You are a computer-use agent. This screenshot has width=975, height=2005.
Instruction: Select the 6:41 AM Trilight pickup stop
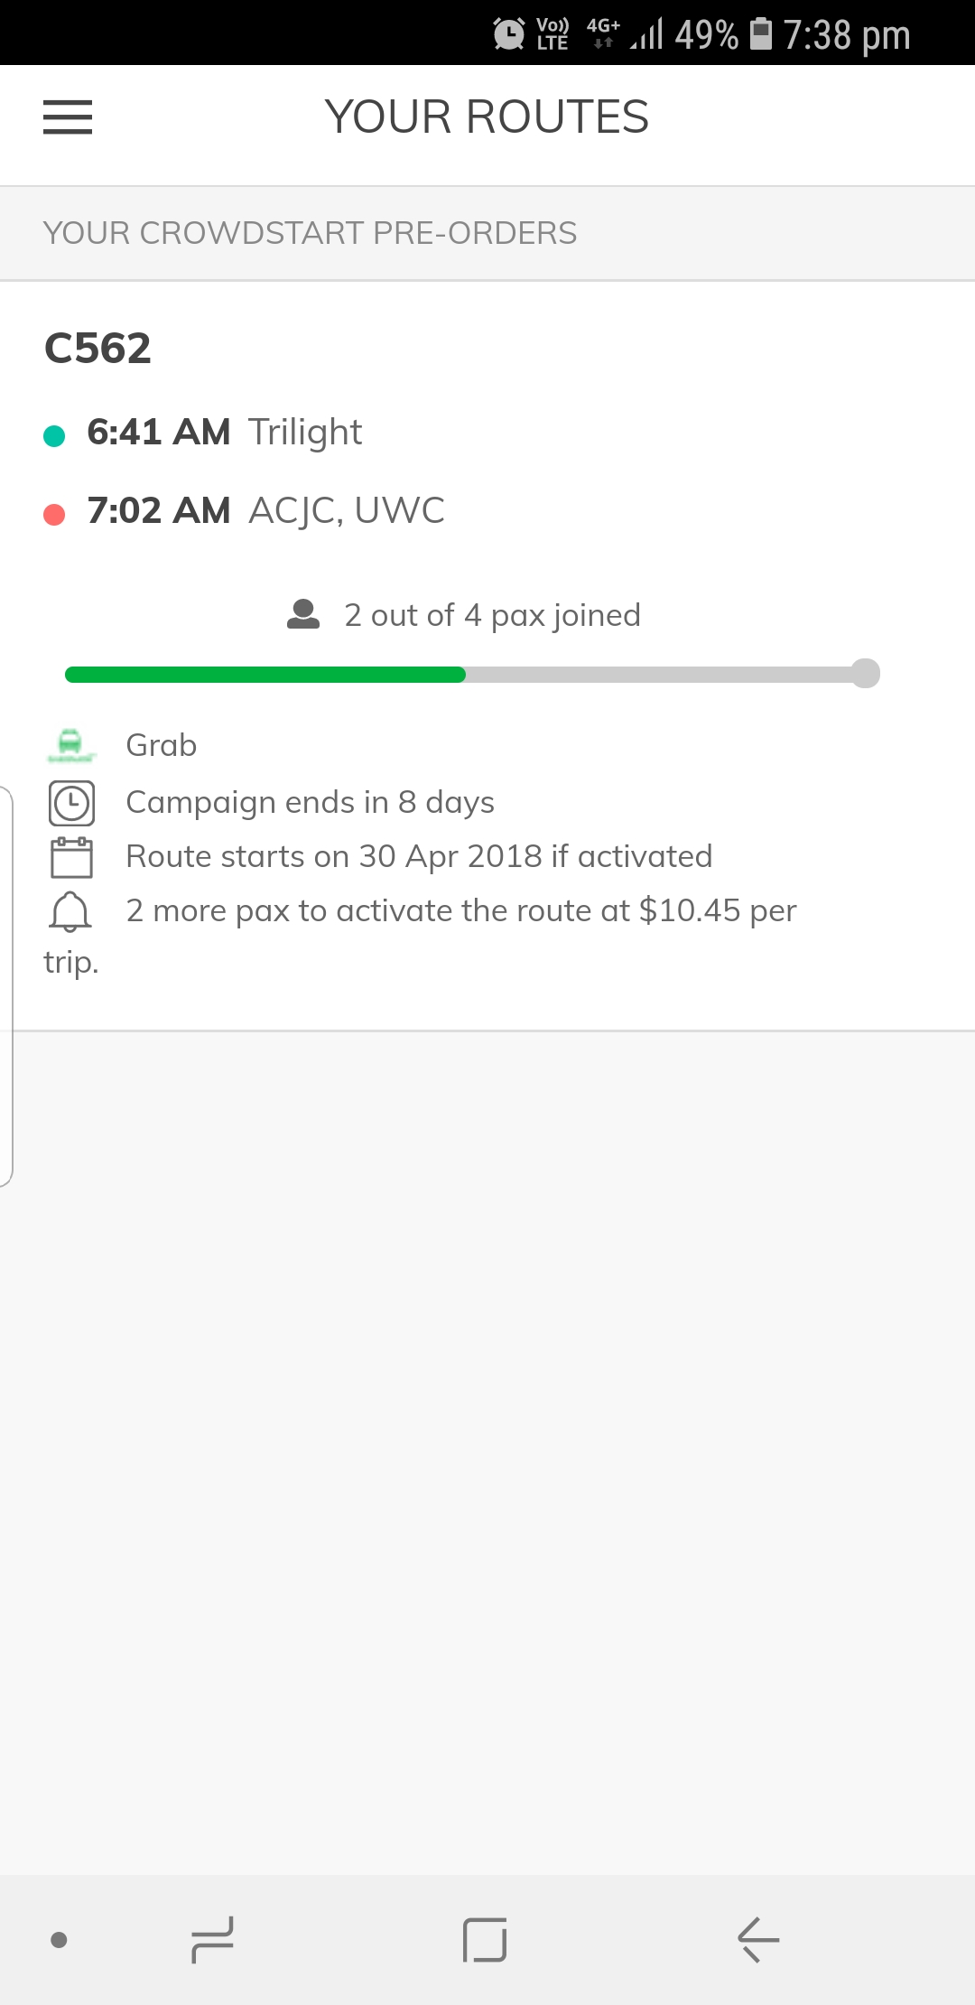pos(224,433)
